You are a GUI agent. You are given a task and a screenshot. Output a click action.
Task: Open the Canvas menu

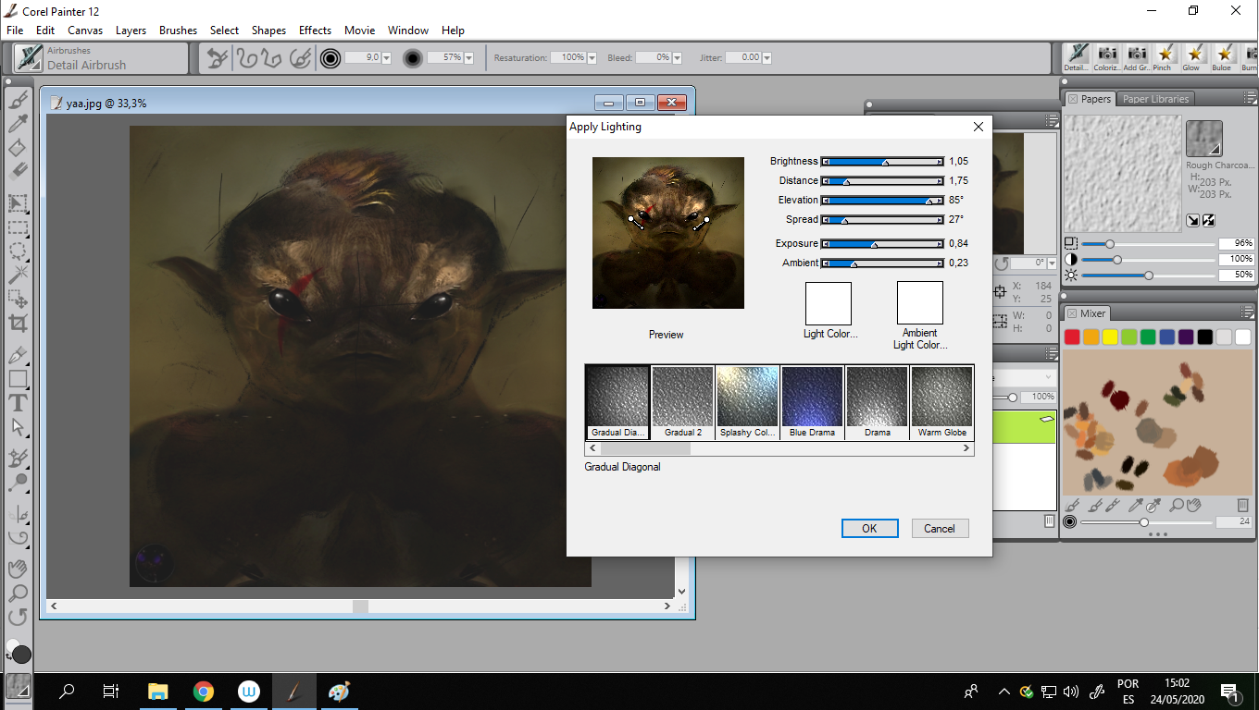coord(85,31)
